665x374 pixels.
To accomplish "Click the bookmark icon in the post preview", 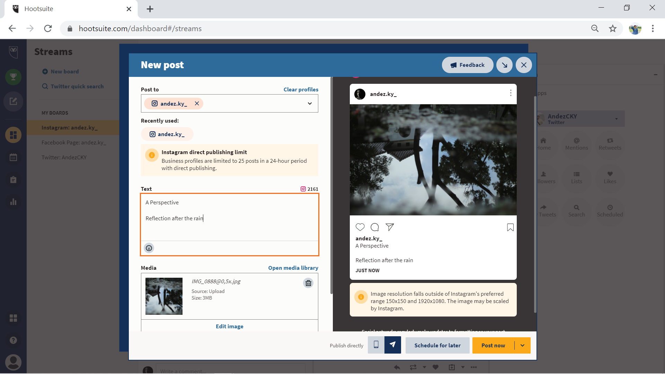I will (510, 227).
